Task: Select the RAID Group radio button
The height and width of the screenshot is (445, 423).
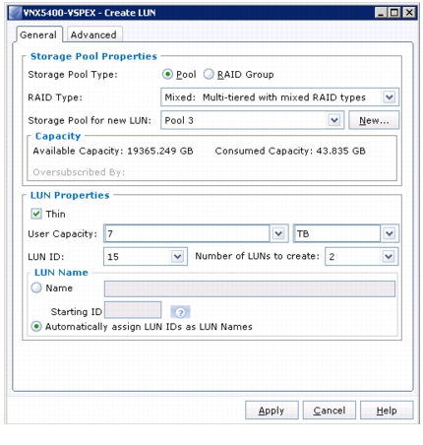Action: pyautogui.click(x=209, y=75)
